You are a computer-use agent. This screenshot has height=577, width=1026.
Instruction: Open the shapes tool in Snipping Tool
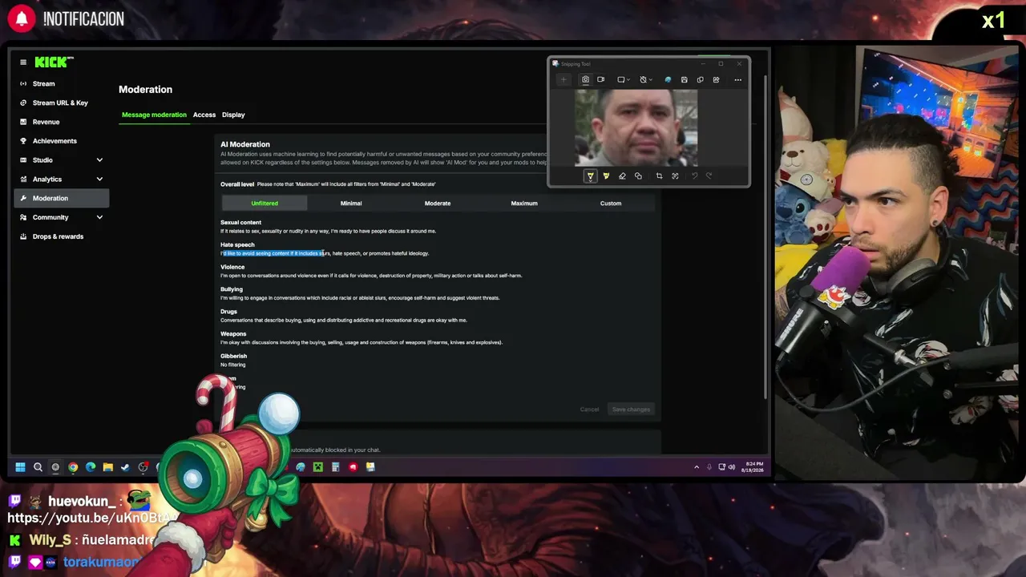pyautogui.click(x=638, y=176)
